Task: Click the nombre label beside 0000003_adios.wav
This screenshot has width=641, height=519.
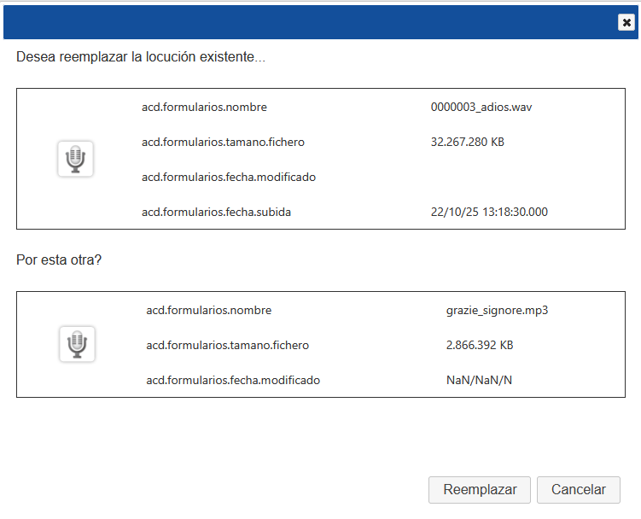Action: click(x=204, y=108)
